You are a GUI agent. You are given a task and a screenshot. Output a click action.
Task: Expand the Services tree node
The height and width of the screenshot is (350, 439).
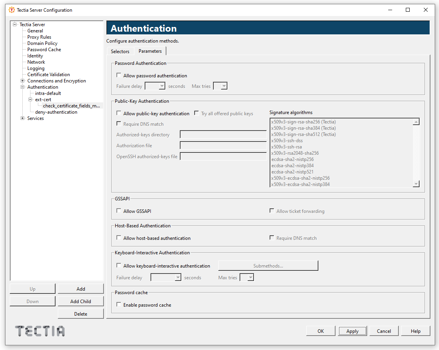[x=23, y=118]
